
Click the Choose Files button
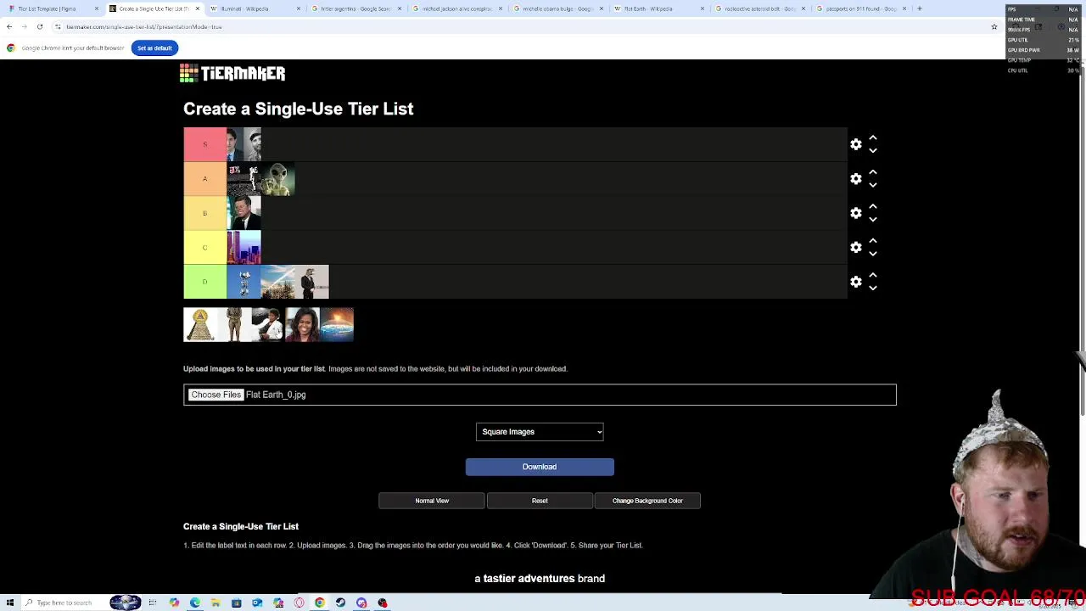click(x=216, y=395)
